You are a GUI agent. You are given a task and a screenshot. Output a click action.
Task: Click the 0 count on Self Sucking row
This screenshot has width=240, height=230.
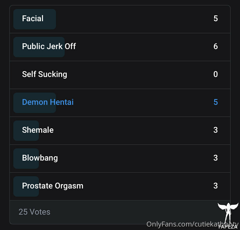(x=216, y=74)
